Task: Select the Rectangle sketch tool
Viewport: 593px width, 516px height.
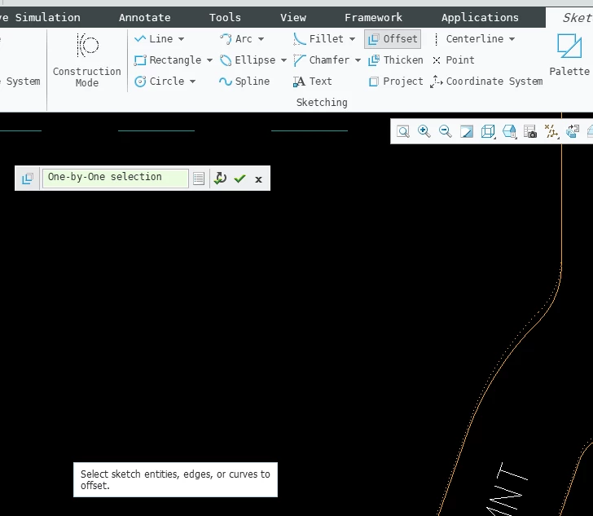Action: tap(168, 60)
